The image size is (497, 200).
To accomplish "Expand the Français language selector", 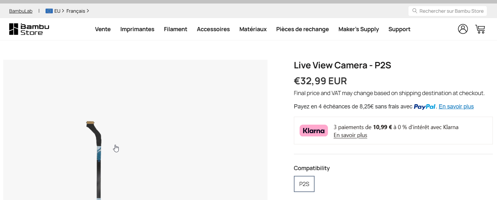I will (78, 11).
